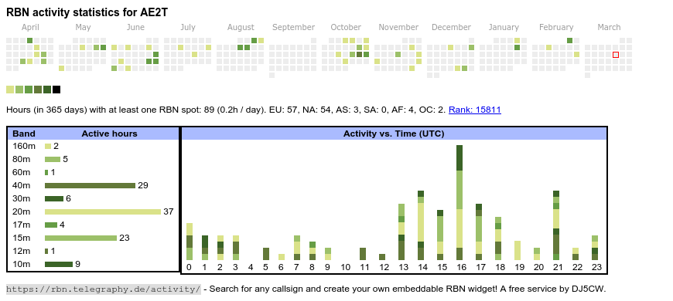Click the activity bar at hour 0
The height and width of the screenshot is (301, 673).
tap(190, 242)
